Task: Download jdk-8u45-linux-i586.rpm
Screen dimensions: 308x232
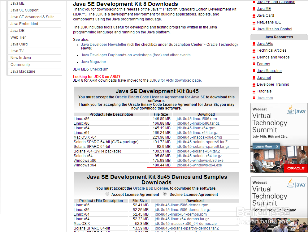Action: coord(197,119)
